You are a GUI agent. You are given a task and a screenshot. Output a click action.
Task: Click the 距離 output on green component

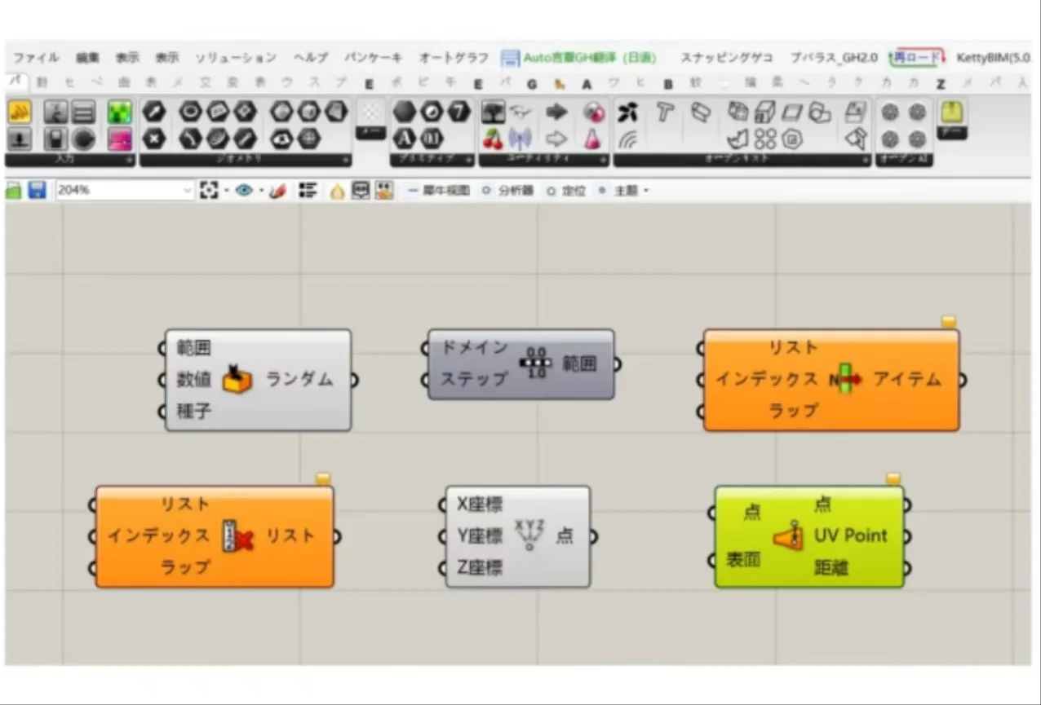click(x=831, y=567)
